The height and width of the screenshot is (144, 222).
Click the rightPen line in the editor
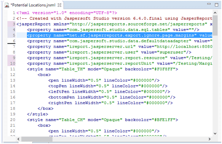click(x=110, y=103)
